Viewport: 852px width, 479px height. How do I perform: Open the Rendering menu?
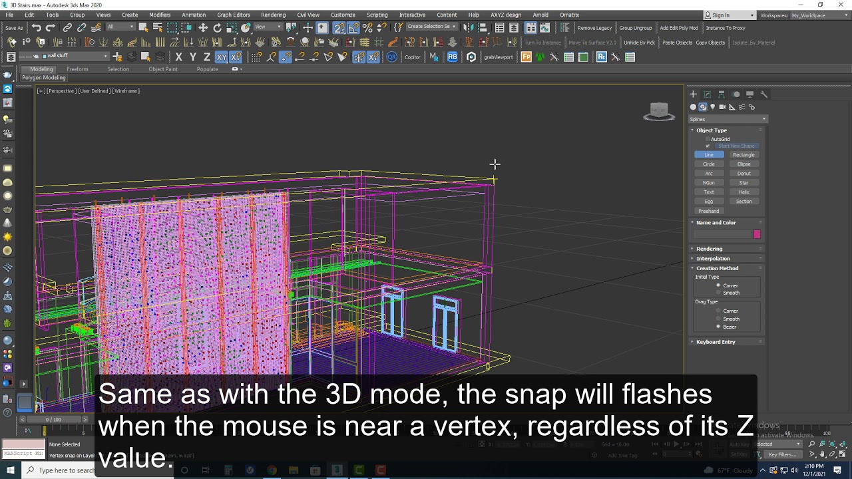pyautogui.click(x=273, y=15)
